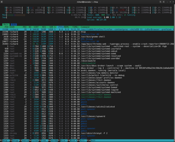Click the Mem usage meter bar

(44, 15)
